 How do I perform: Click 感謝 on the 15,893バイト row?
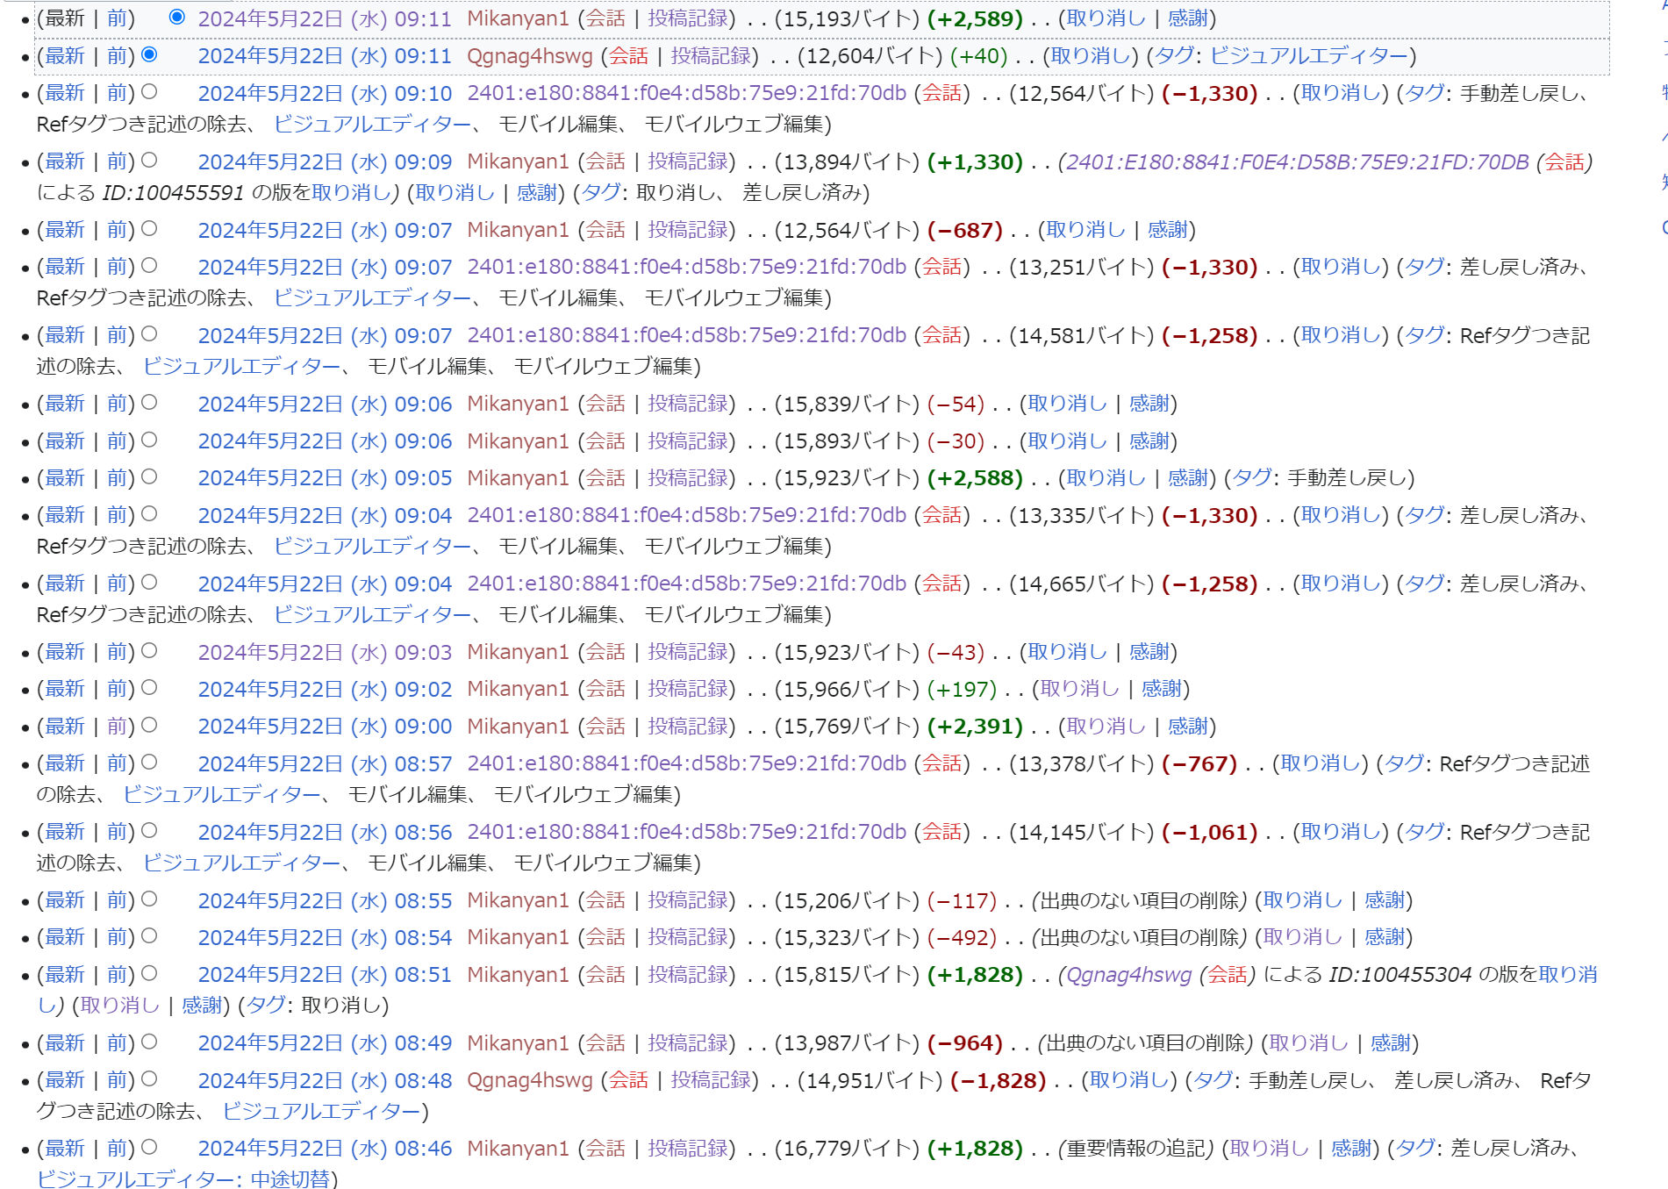(1149, 441)
